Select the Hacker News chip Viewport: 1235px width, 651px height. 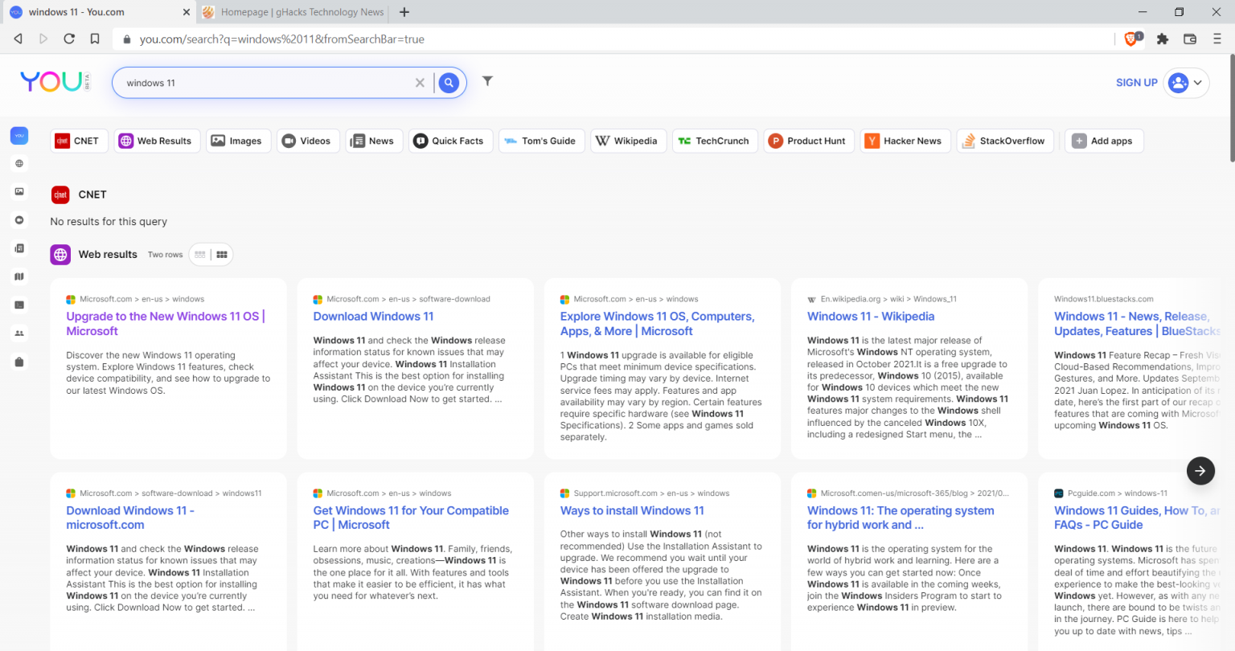click(905, 141)
